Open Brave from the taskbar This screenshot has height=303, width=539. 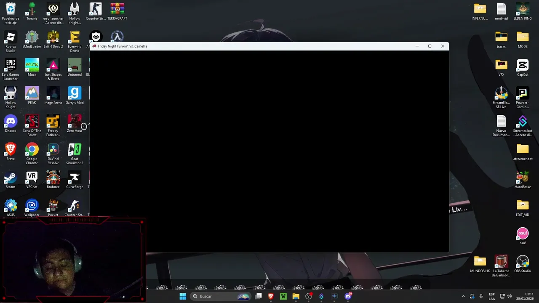tap(271, 296)
